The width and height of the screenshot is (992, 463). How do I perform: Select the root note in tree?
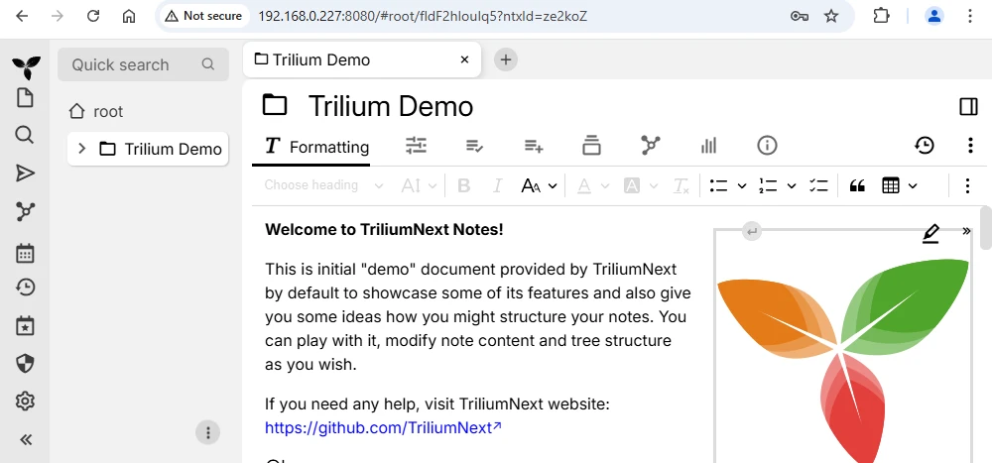pyautogui.click(x=96, y=112)
